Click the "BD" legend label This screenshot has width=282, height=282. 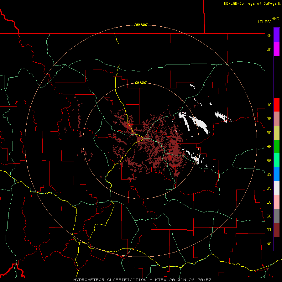(x=269, y=133)
